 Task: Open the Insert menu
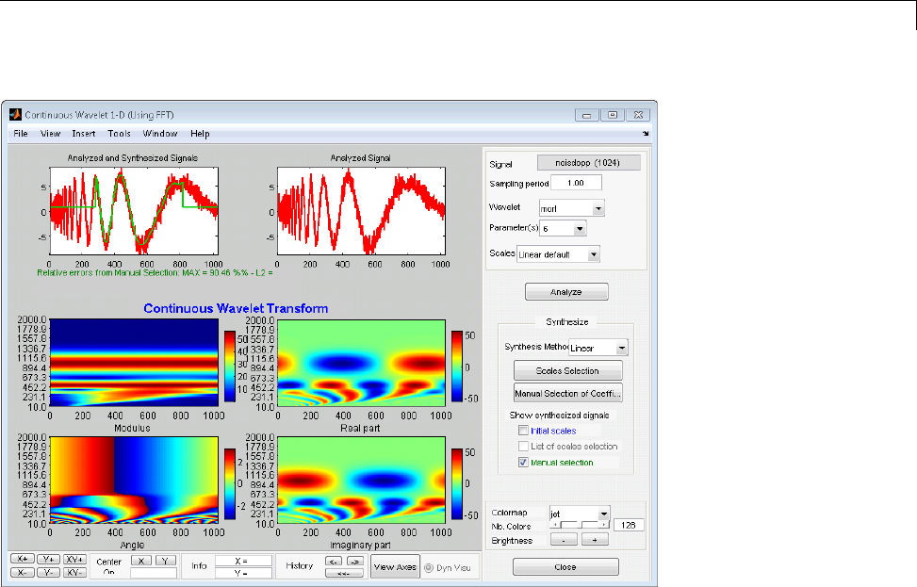point(84,134)
